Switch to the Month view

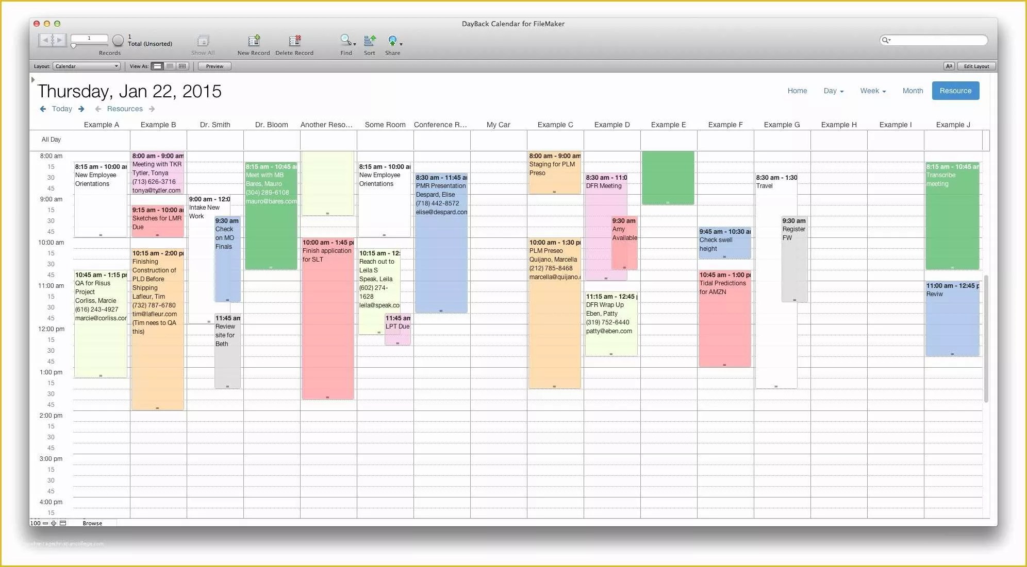pos(913,91)
